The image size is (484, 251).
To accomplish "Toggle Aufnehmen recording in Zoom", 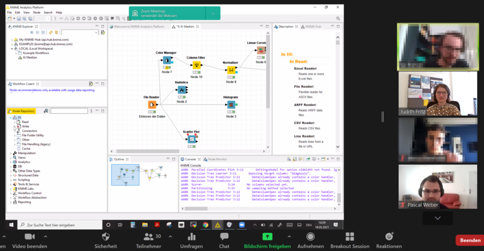I will tap(310, 241).
